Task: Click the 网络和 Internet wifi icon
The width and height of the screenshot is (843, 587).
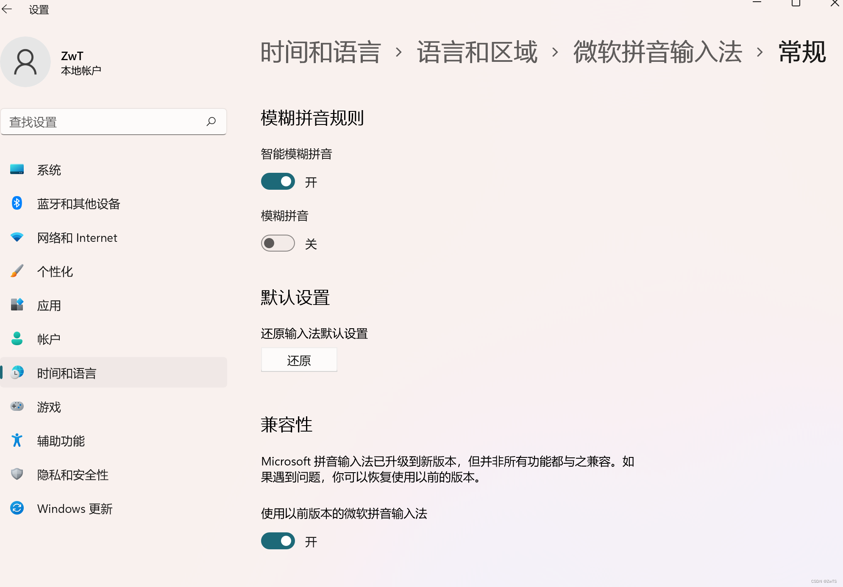Action: pos(17,237)
